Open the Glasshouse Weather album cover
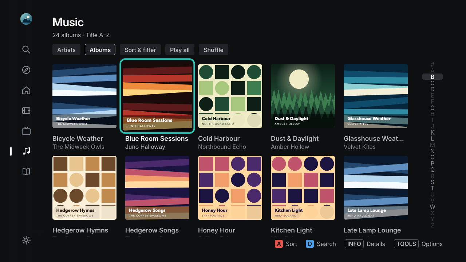Screen dimensions: 466x262 point(376,96)
